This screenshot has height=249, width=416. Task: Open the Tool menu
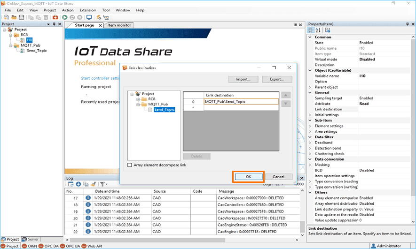point(106,10)
